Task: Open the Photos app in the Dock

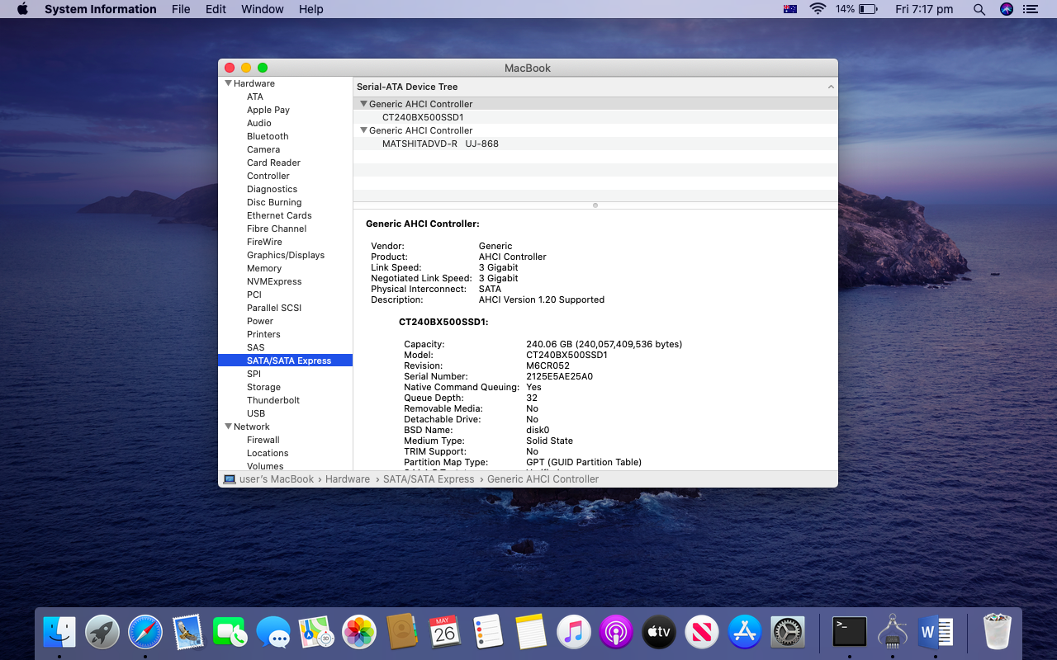Action: coord(359,633)
